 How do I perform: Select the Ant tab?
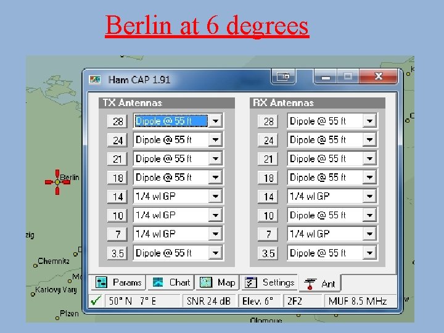pos(320,284)
